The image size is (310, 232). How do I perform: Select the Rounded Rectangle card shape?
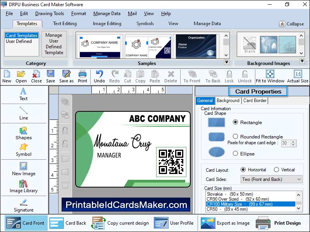[x=235, y=136]
